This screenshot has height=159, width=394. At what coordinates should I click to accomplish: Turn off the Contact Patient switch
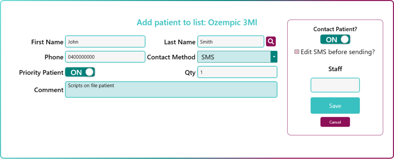click(335, 39)
